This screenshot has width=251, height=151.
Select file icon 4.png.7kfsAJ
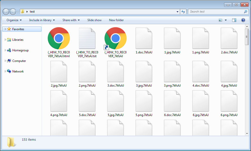click(59, 101)
